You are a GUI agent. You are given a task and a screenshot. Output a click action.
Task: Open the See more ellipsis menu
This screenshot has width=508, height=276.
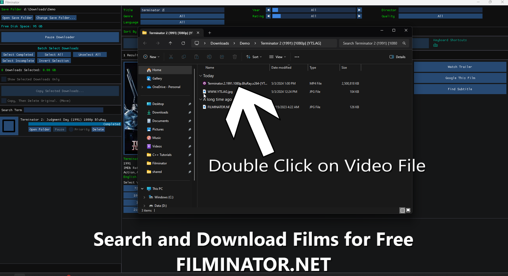[297, 57]
